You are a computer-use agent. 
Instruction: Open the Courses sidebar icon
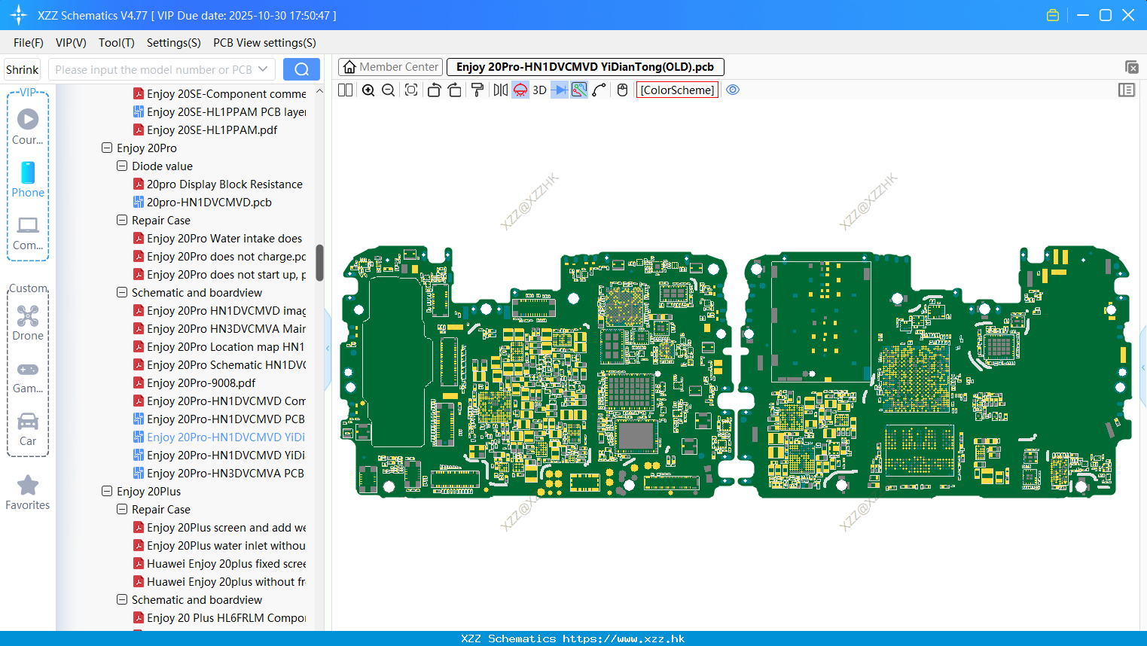[x=28, y=126]
